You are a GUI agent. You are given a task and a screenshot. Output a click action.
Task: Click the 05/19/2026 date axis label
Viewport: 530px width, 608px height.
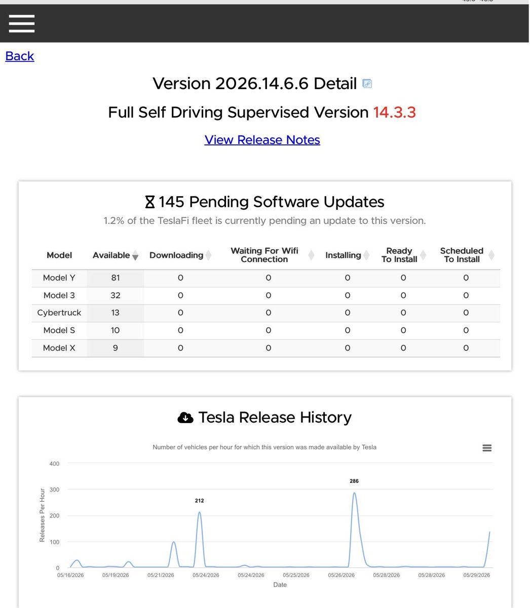coord(116,575)
